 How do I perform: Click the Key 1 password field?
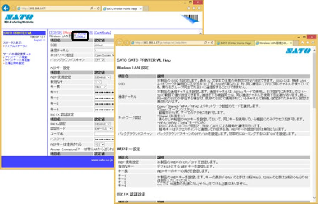pos(104,93)
